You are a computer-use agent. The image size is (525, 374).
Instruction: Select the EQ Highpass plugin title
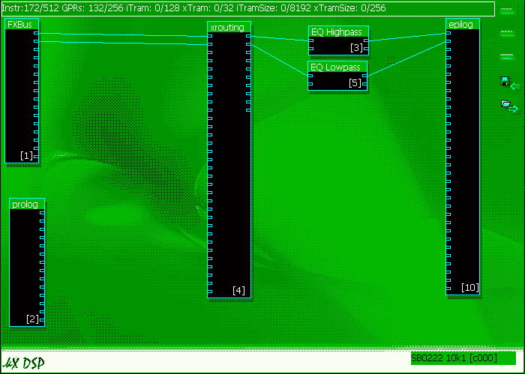click(337, 32)
